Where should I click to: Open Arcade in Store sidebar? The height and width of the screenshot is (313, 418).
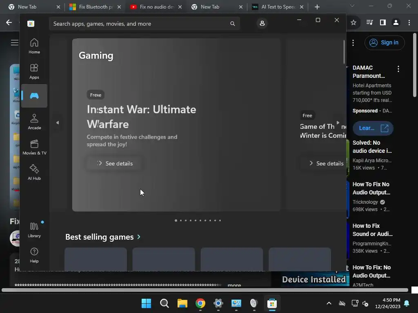34,122
